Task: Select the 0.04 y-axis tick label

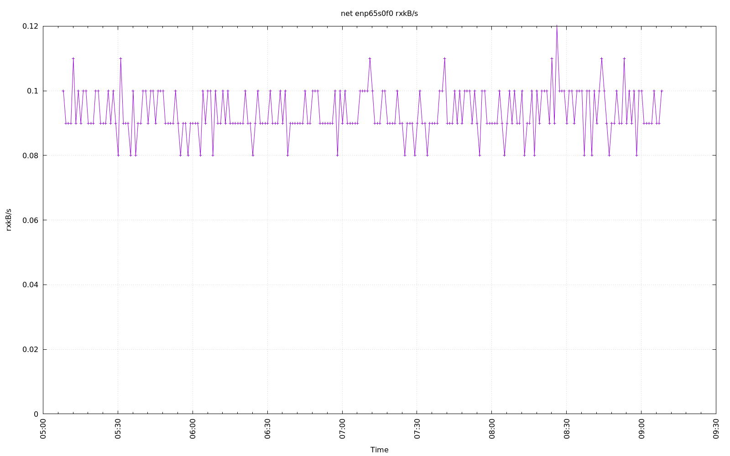Action: click(30, 285)
